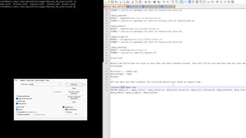Select the Extended search mode radio
This screenshot has width=246, height=138.
coord(17,112)
